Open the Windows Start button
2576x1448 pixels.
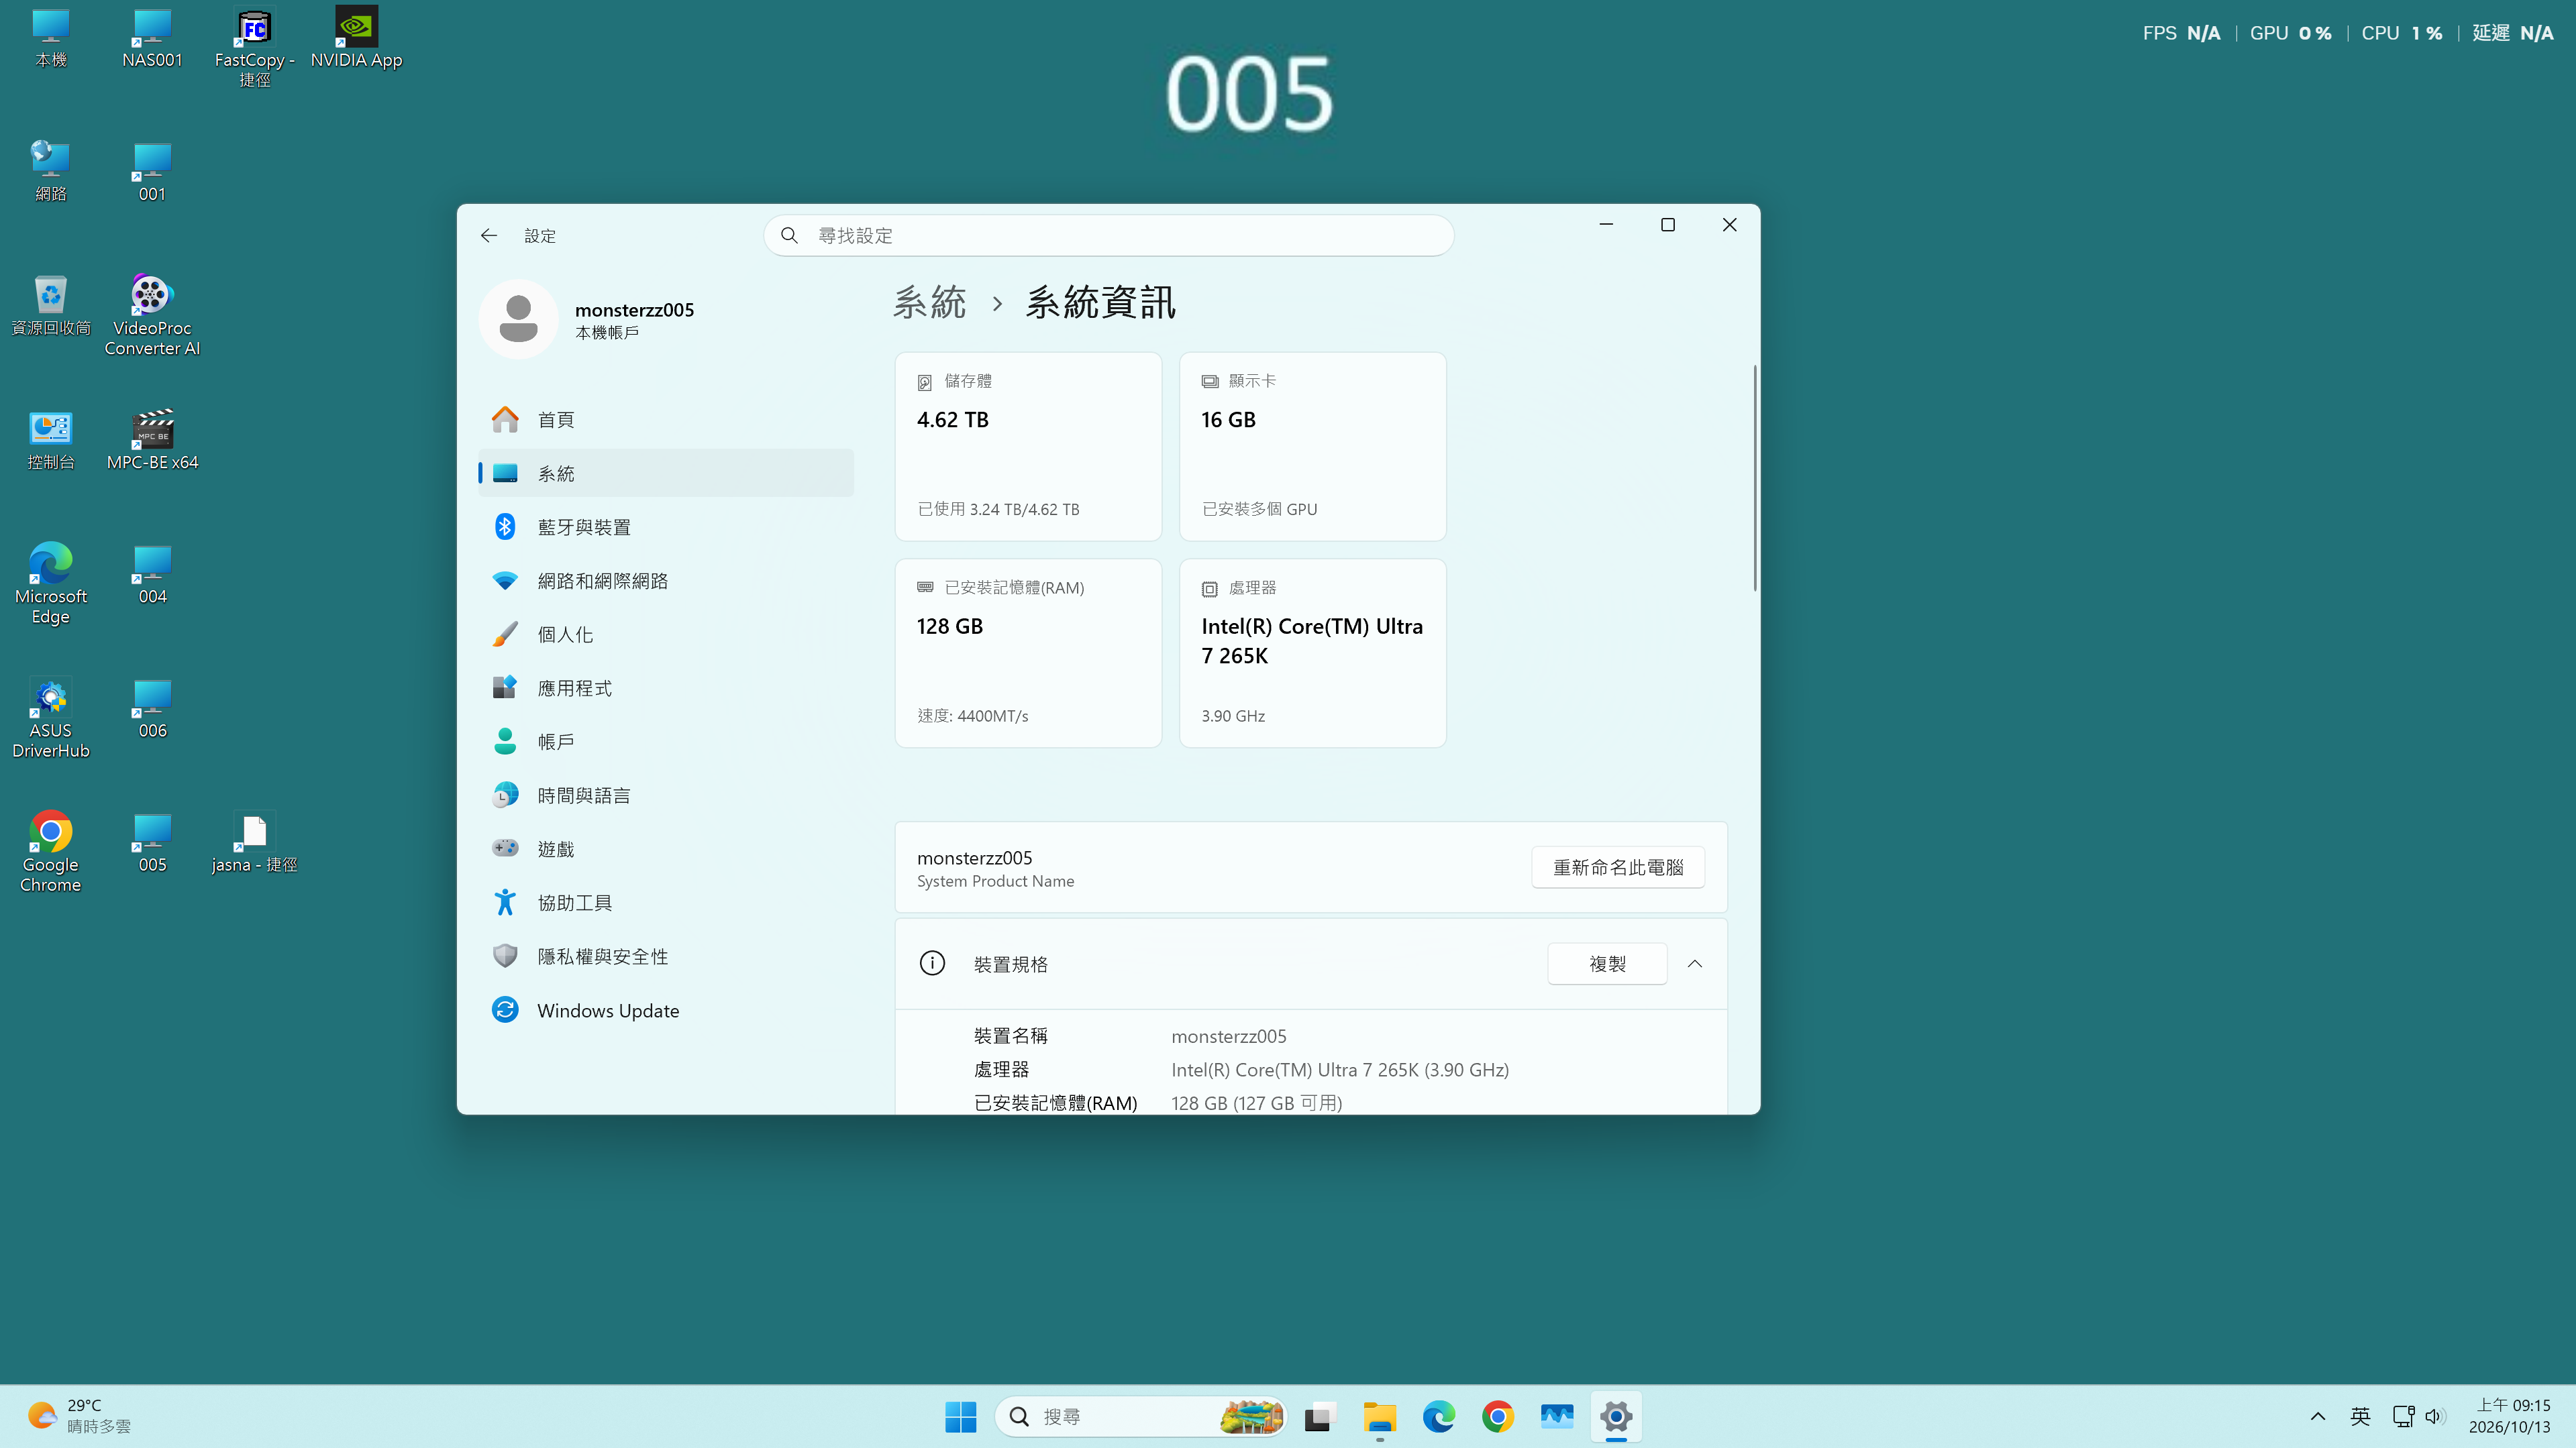tap(960, 1416)
